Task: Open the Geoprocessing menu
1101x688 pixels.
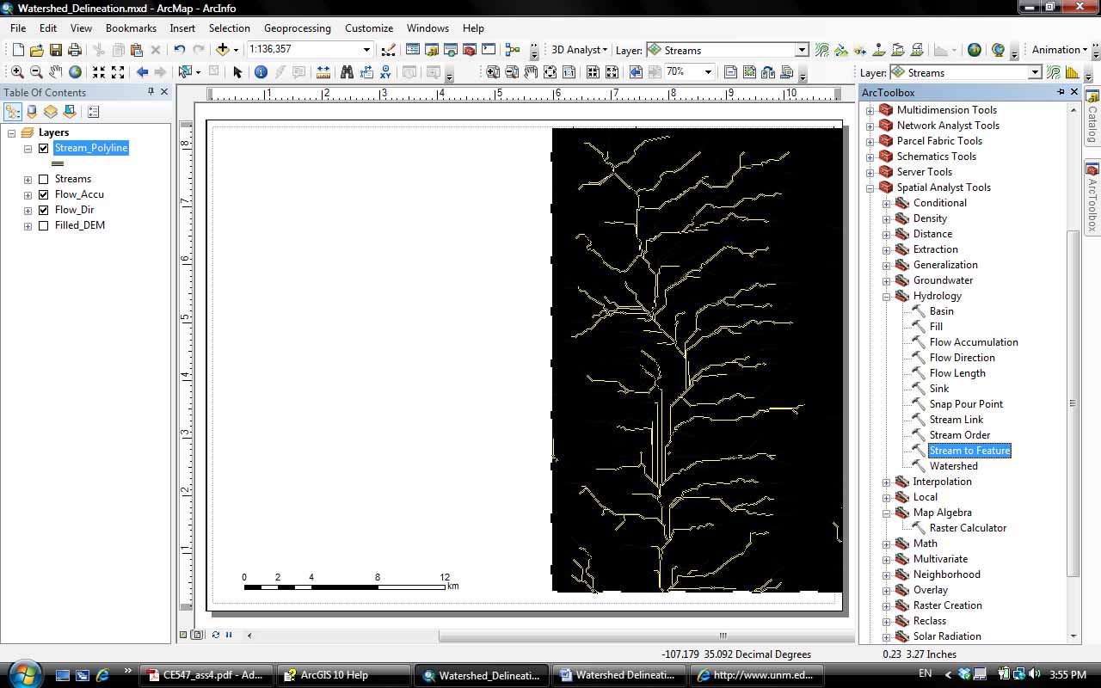Action: [298, 28]
